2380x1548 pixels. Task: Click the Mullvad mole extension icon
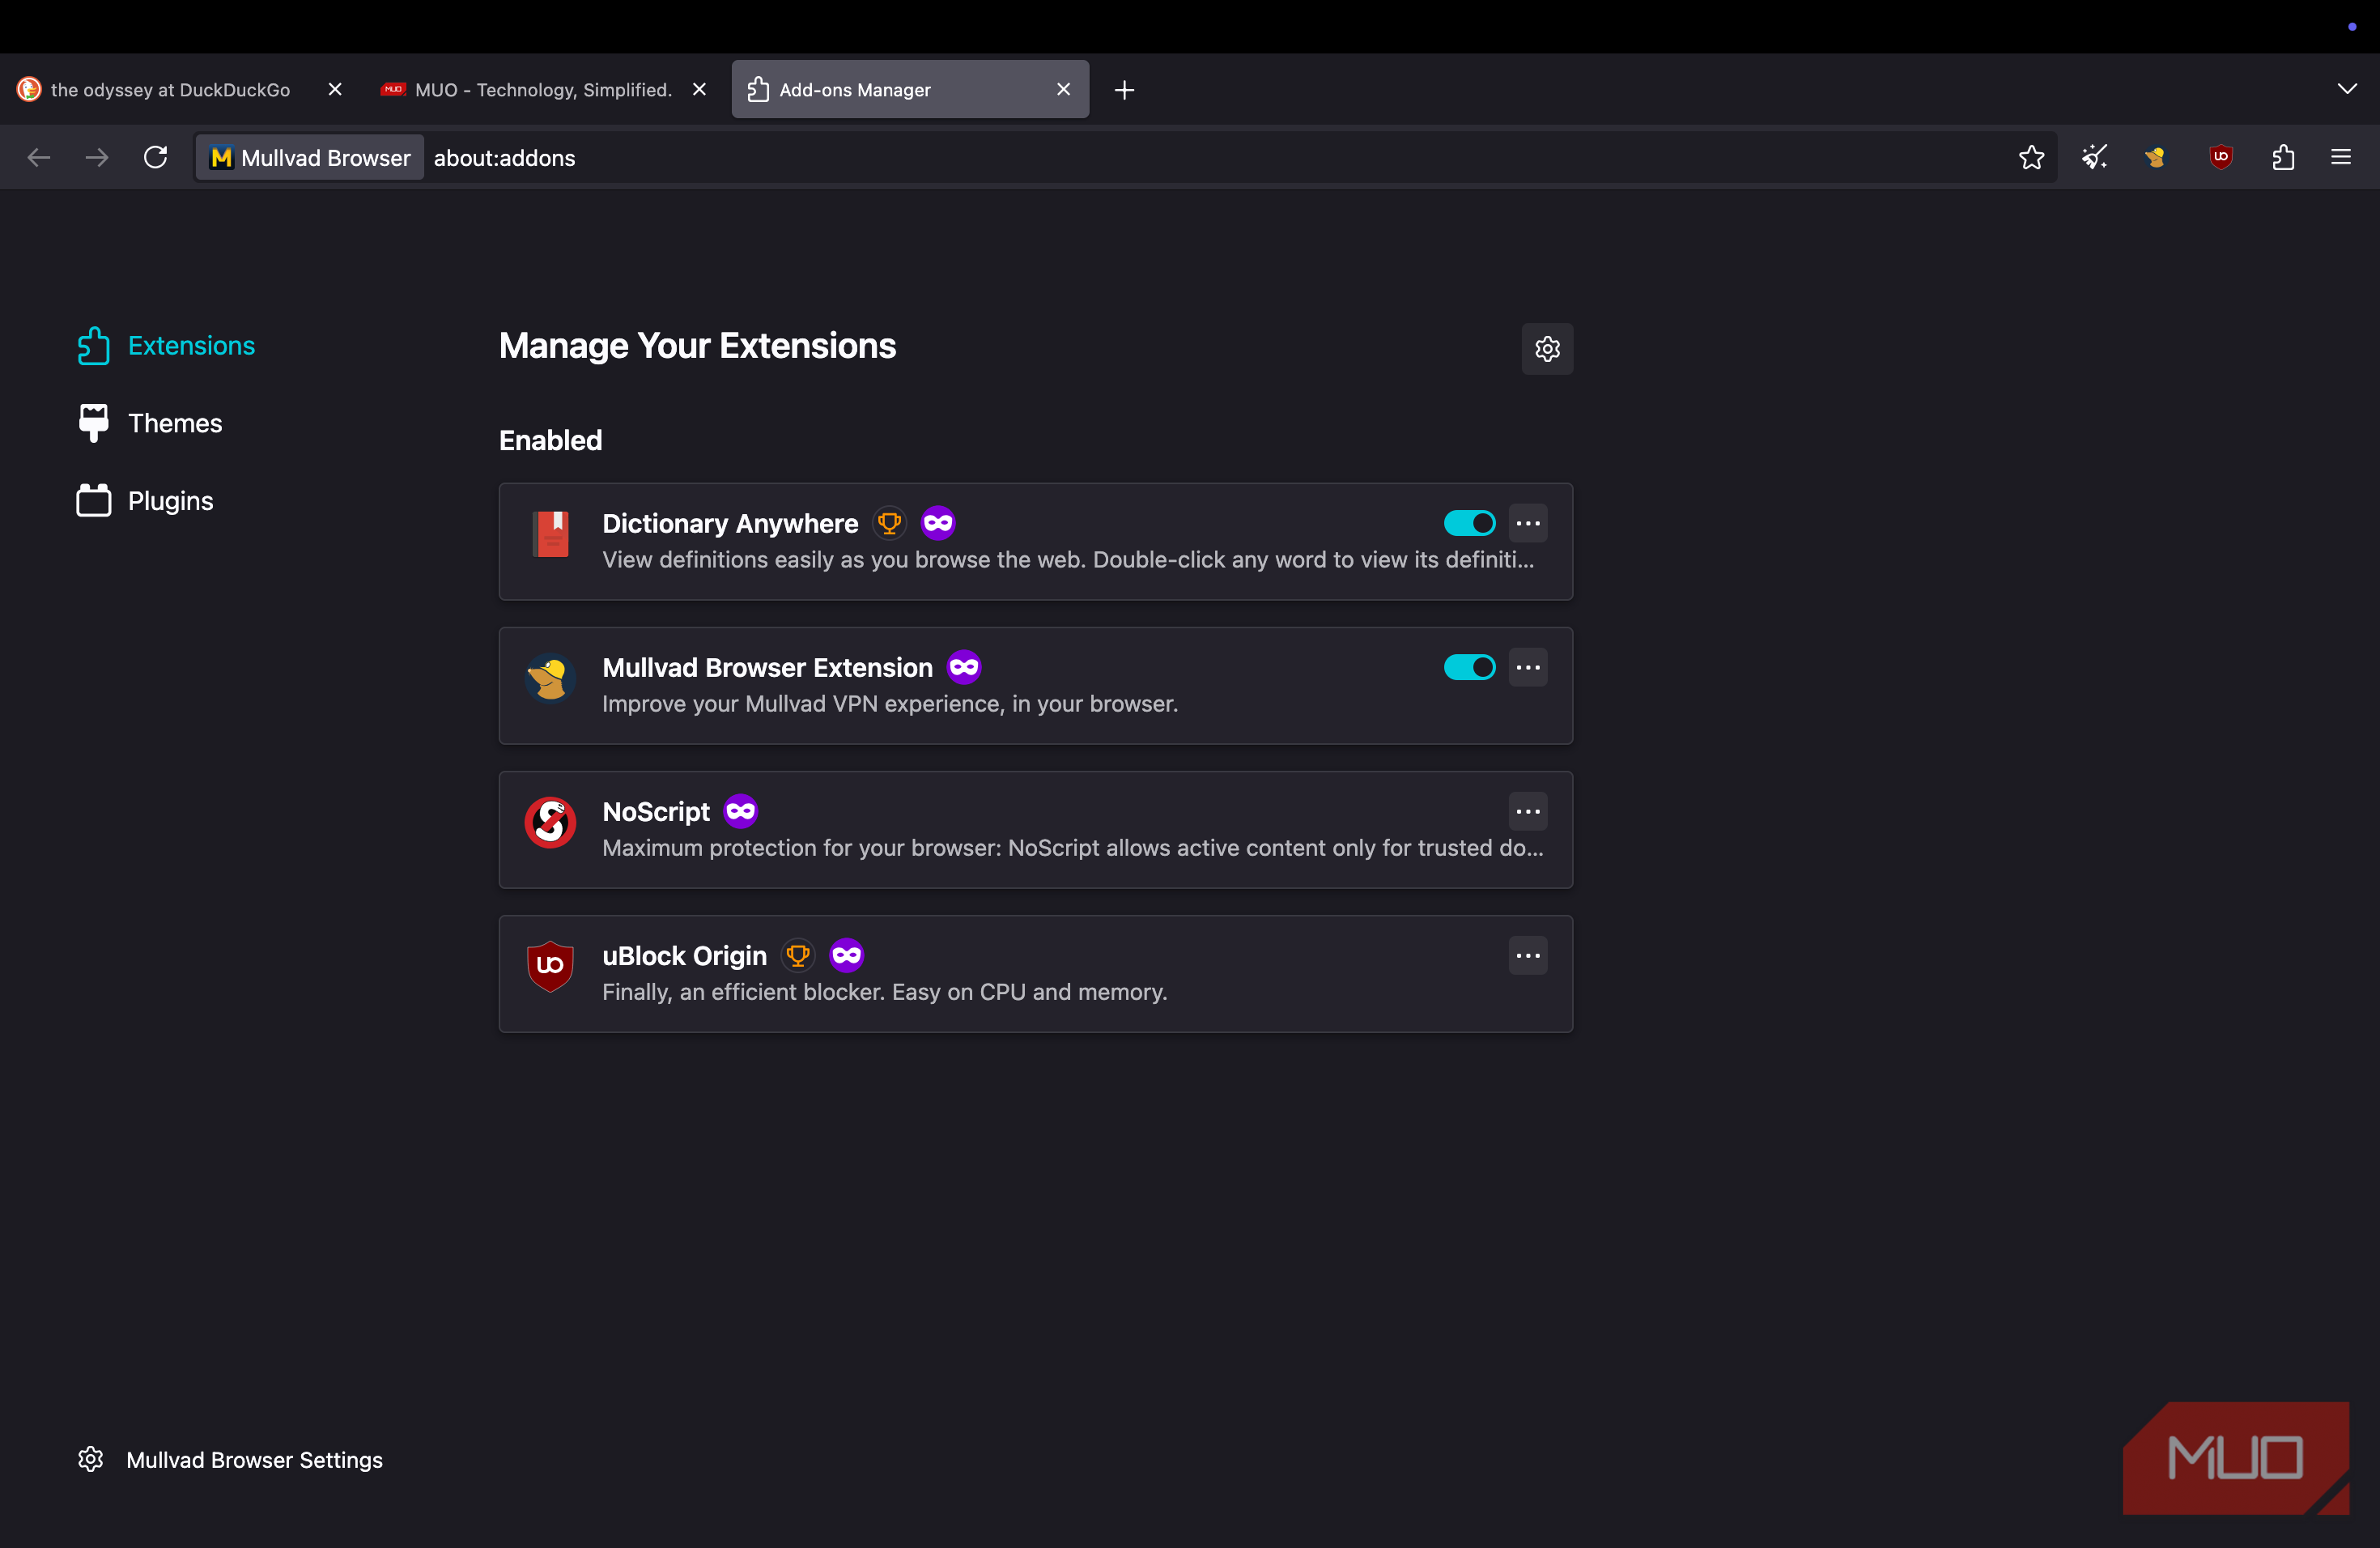550,679
